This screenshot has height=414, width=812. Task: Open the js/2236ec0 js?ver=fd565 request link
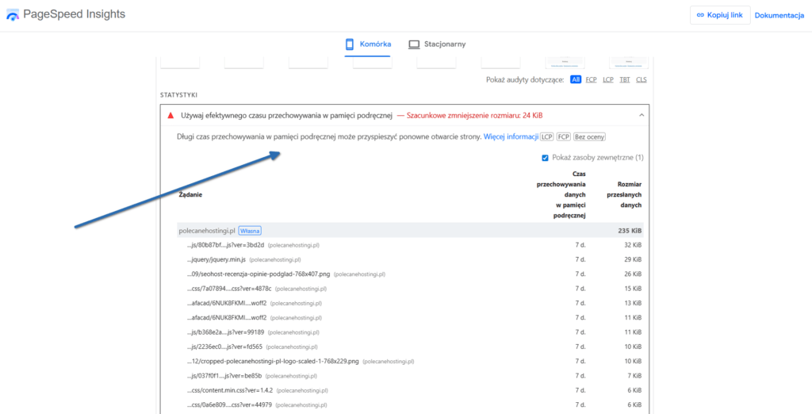click(224, 347)
